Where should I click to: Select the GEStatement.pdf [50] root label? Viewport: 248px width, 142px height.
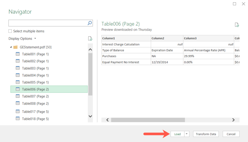(x=35, y=47)
